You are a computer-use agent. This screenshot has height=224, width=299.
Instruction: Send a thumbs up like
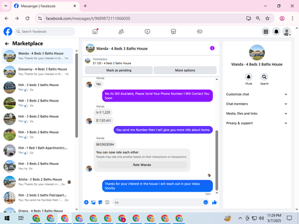tap(215, 202)
